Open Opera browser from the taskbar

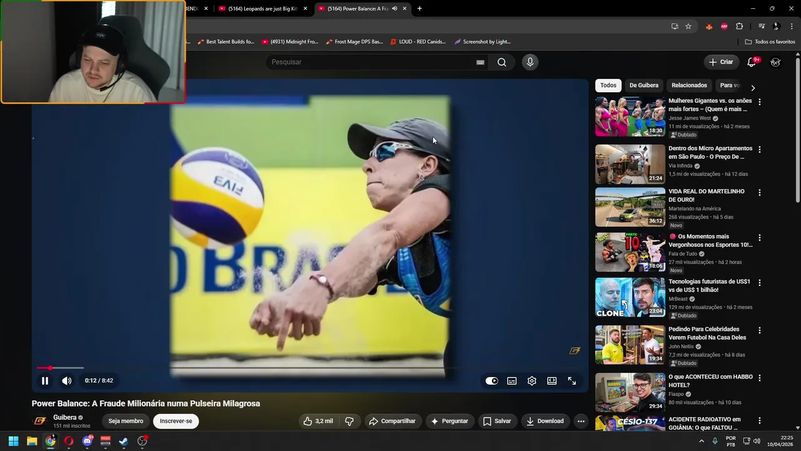click(x=69, y=441)
